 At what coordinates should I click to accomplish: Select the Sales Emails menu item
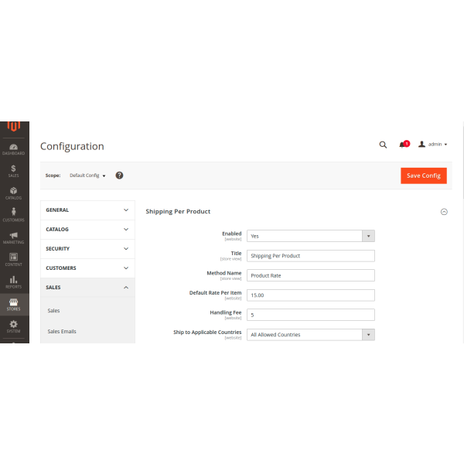tap(62, 331)
